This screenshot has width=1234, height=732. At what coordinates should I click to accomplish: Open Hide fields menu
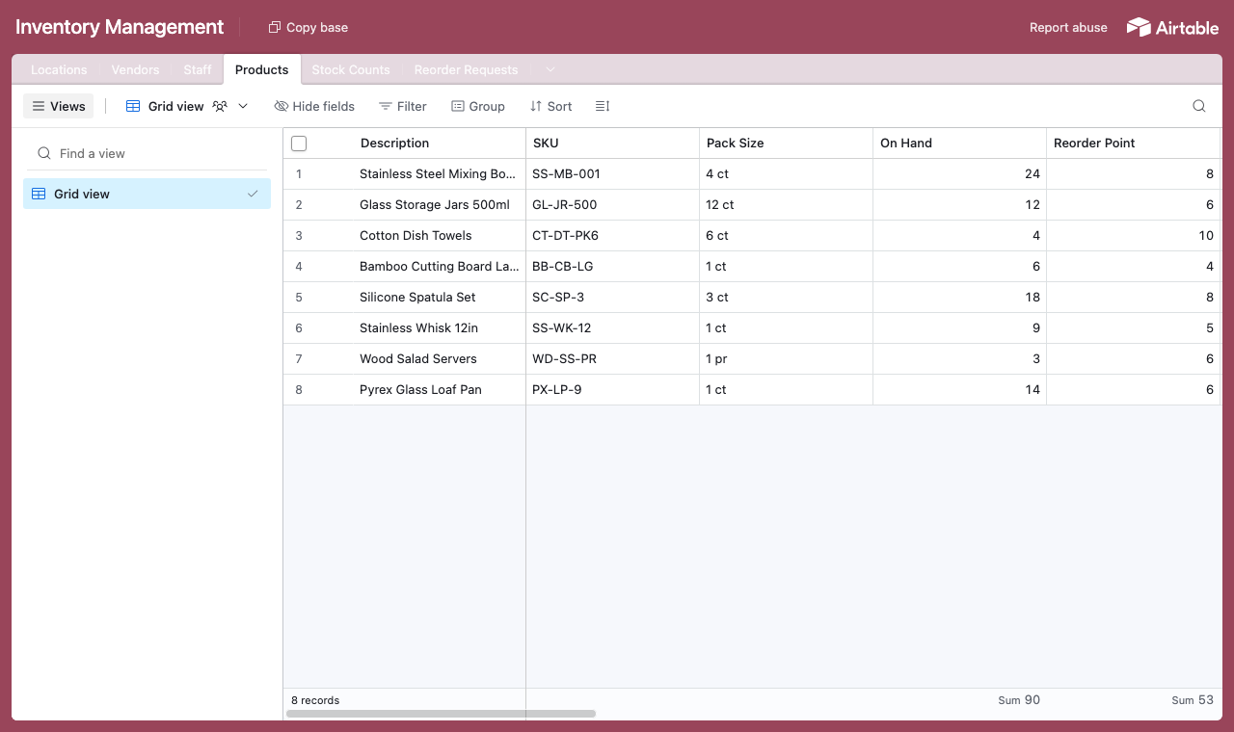[314, 106]
